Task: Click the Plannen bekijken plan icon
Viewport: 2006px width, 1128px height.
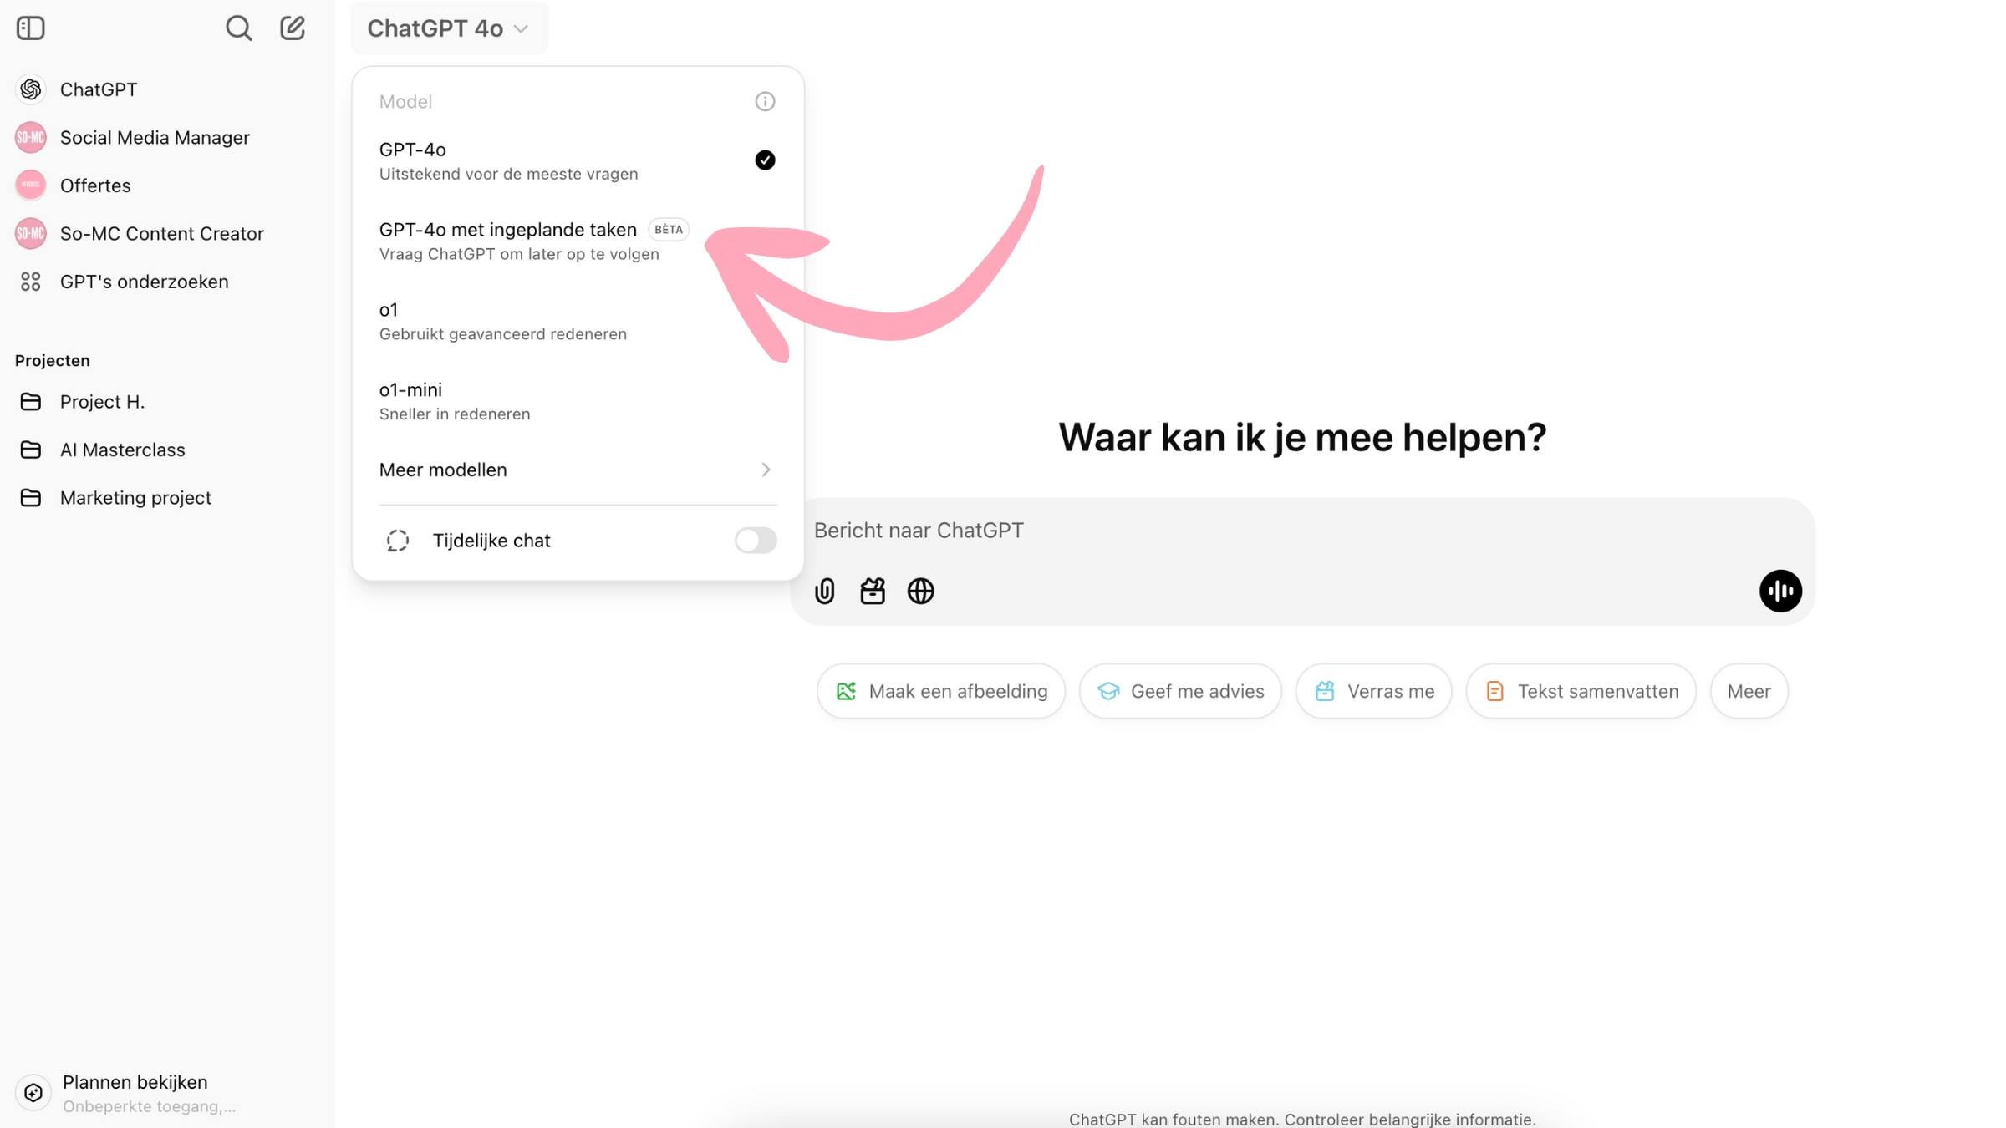Action: tap(33, 1093)
